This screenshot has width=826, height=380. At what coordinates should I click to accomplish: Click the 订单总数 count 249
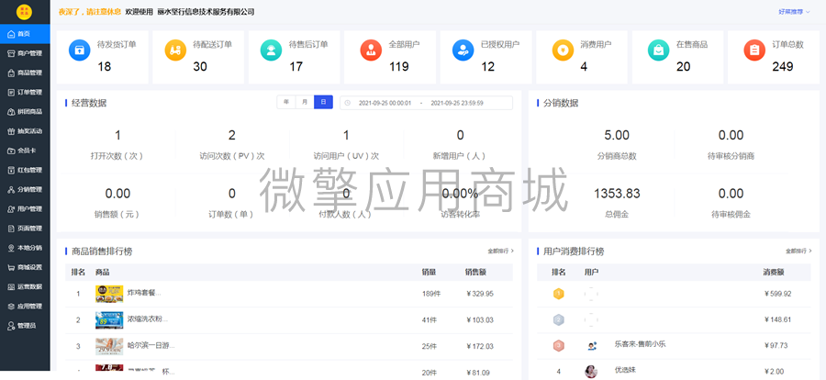[x=783, y=67]
